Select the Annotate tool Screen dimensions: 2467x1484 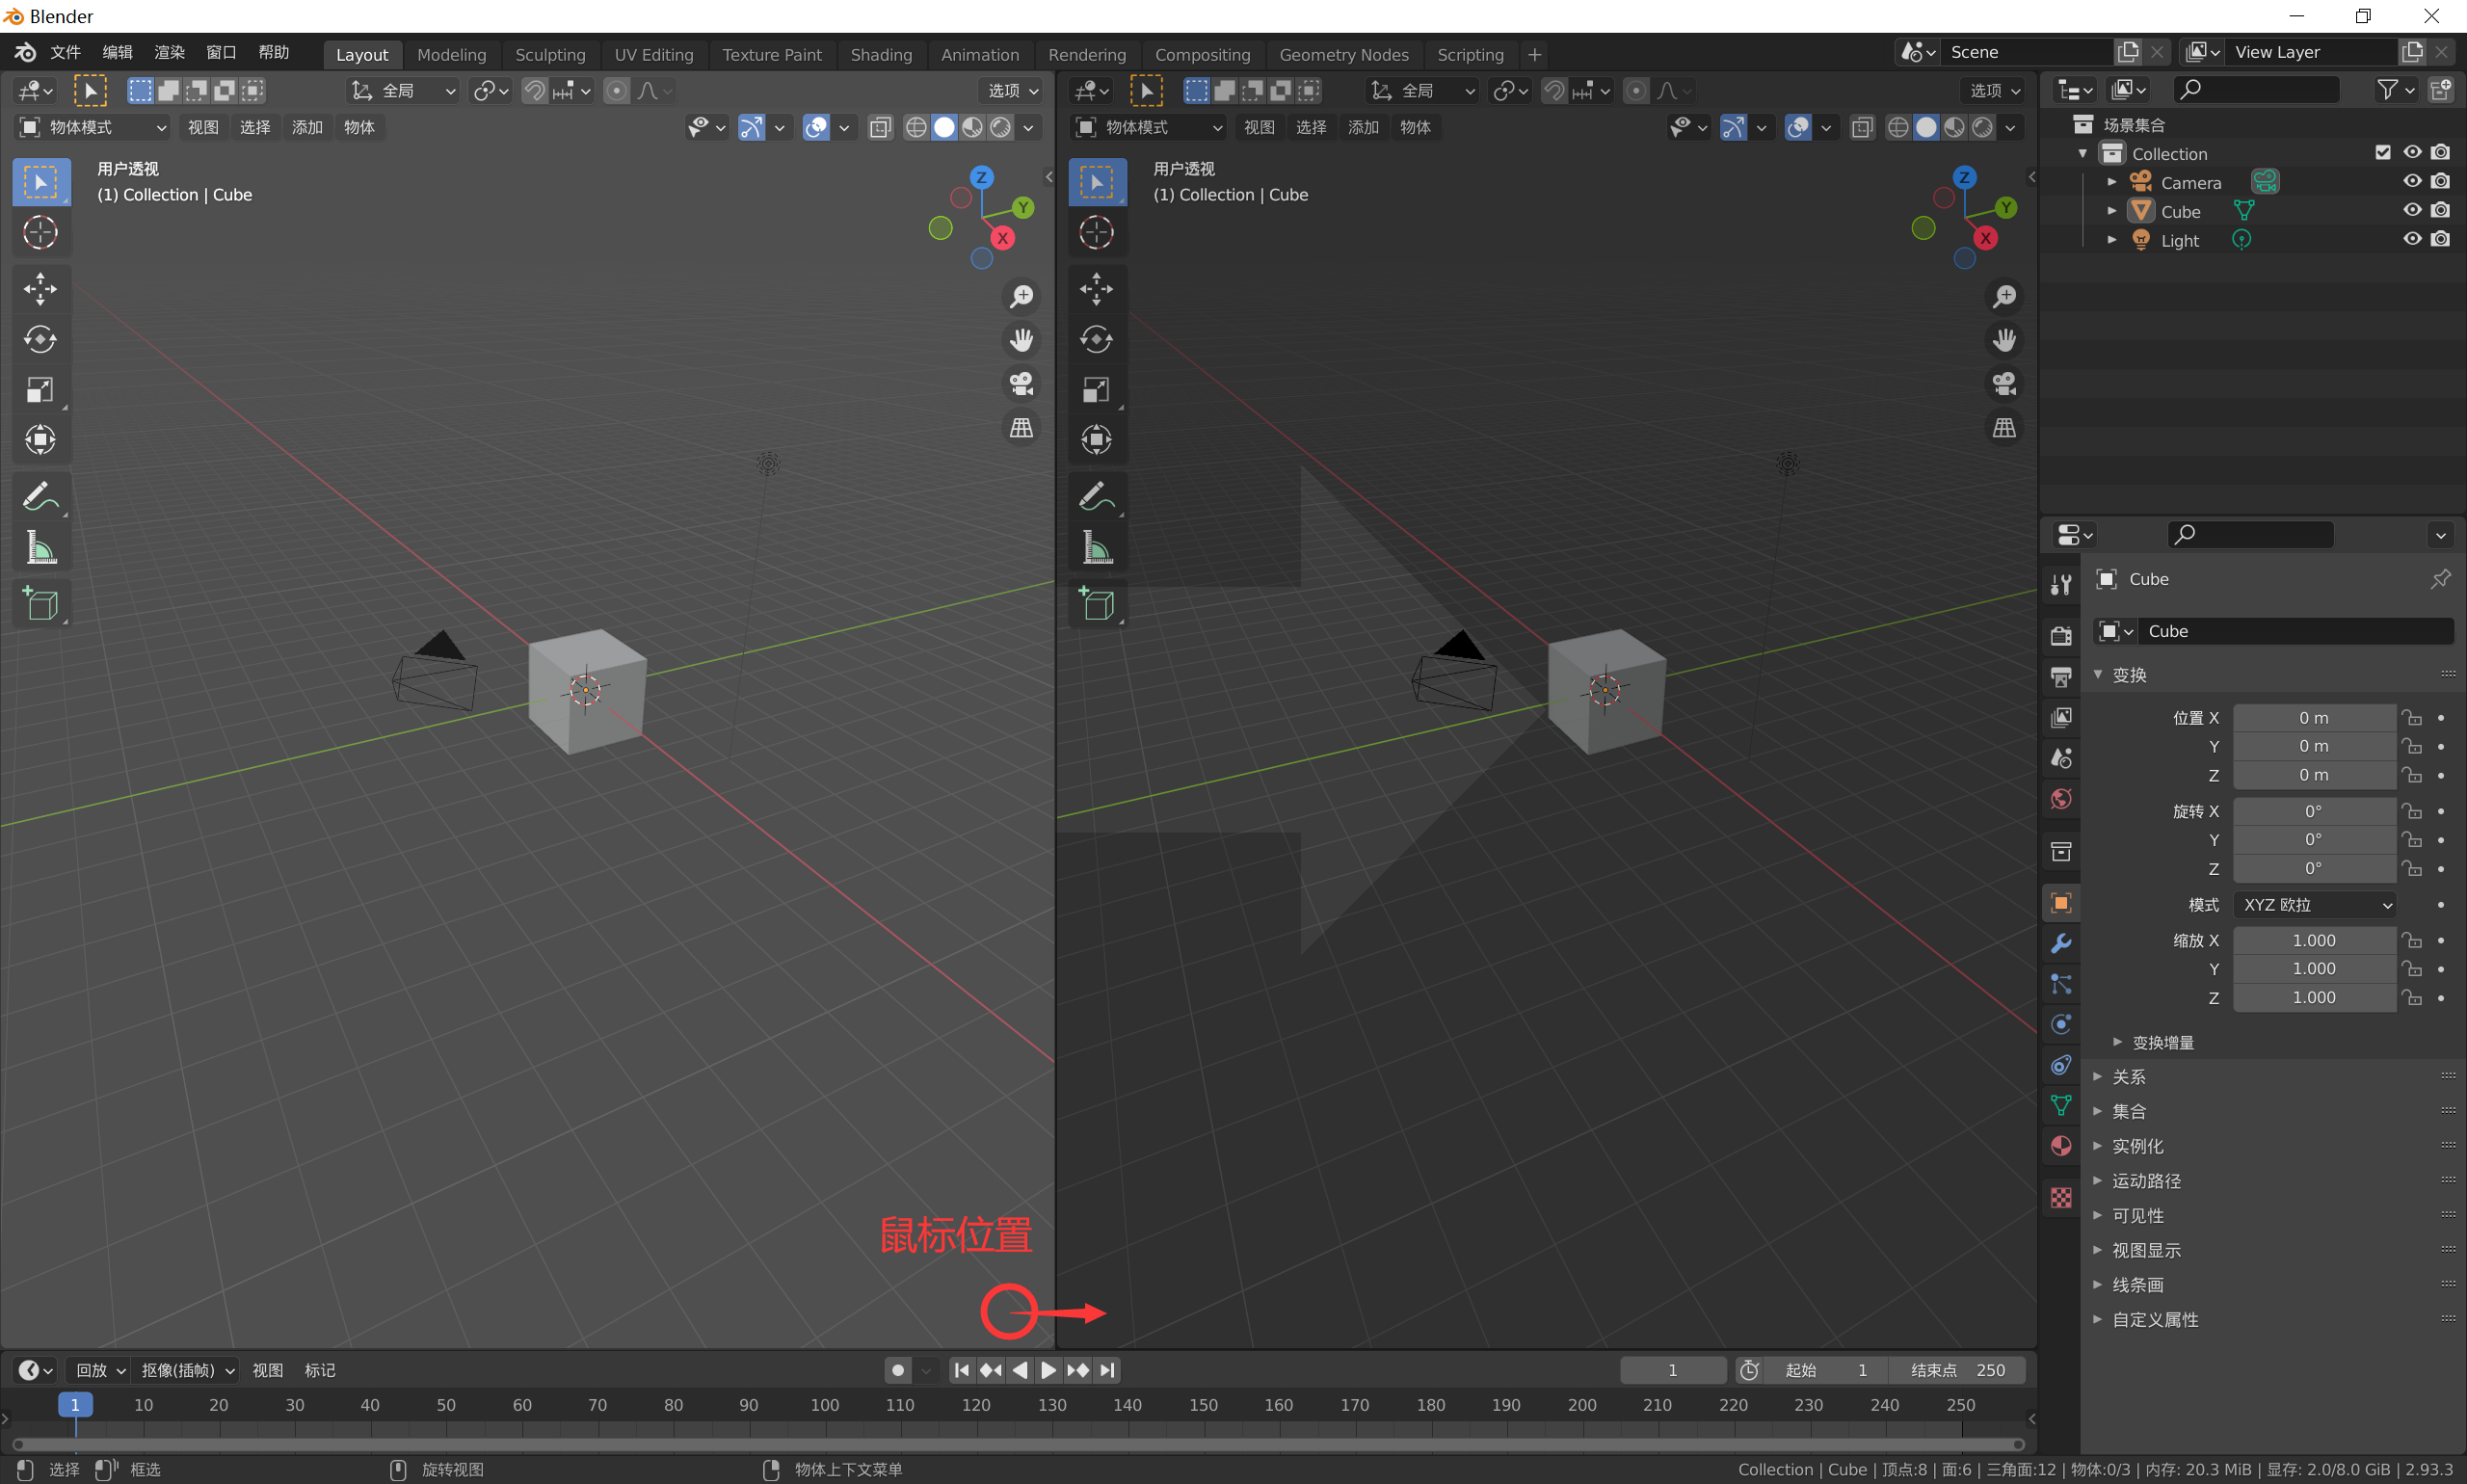click(x=41, y=495)
